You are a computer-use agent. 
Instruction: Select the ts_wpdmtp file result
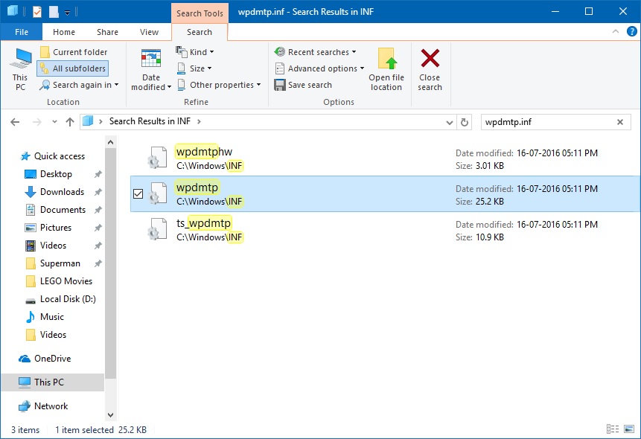tap(384, 230)
